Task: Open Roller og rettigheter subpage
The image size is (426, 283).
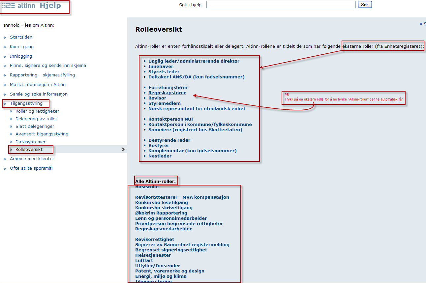Action: point(37,111)
